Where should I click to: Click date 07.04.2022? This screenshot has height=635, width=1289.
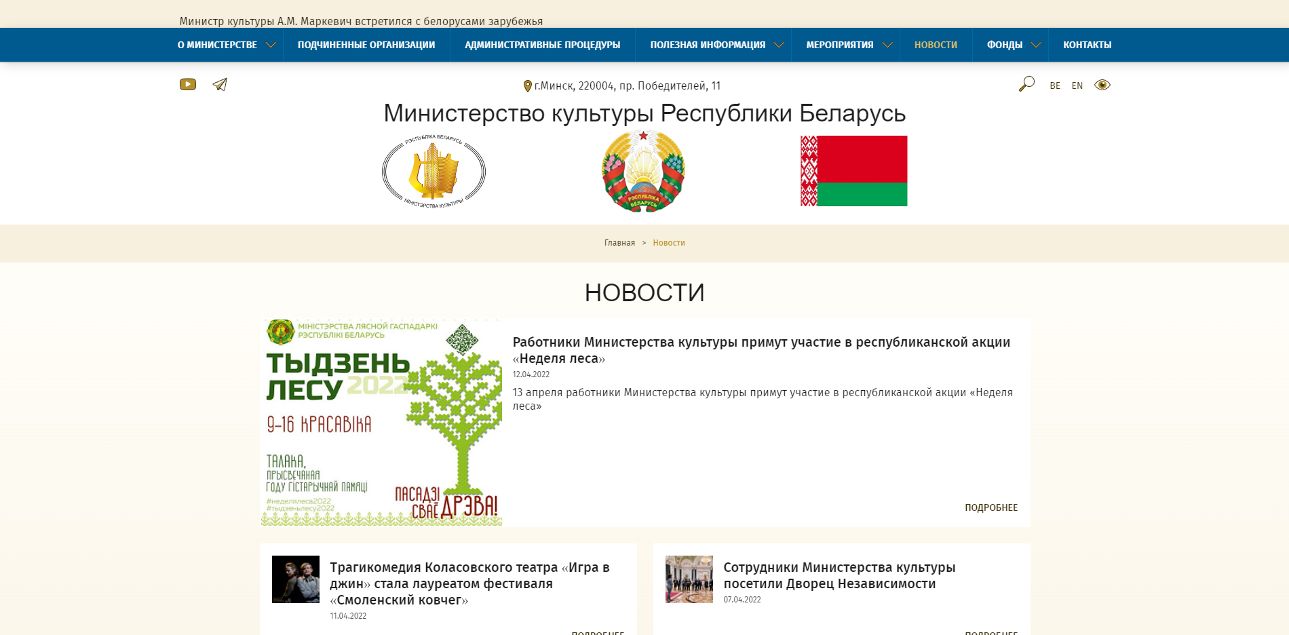[x=742, y=600]
